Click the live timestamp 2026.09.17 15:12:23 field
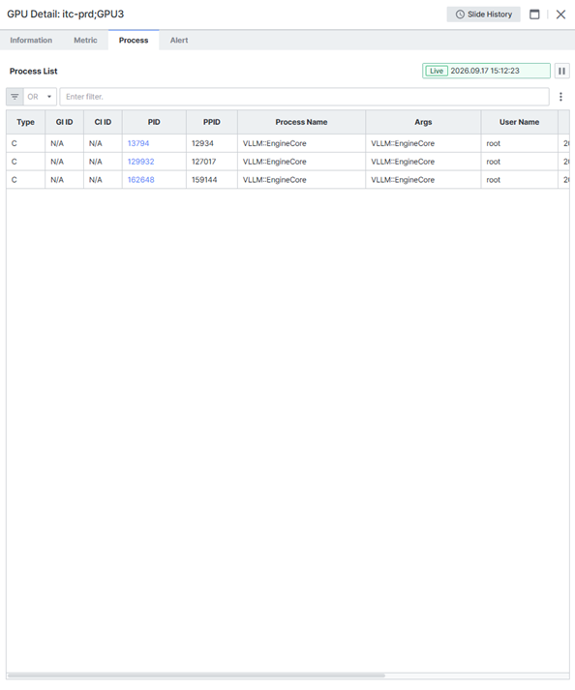 (x=485, y=71)
